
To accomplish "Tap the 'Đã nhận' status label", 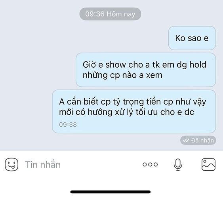I will click(202, 141).
